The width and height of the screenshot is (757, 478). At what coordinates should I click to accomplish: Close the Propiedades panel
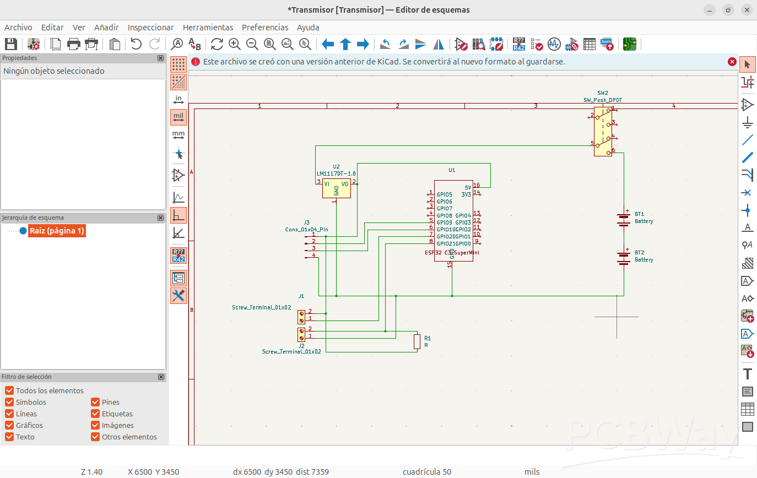[x=160, y=58]
